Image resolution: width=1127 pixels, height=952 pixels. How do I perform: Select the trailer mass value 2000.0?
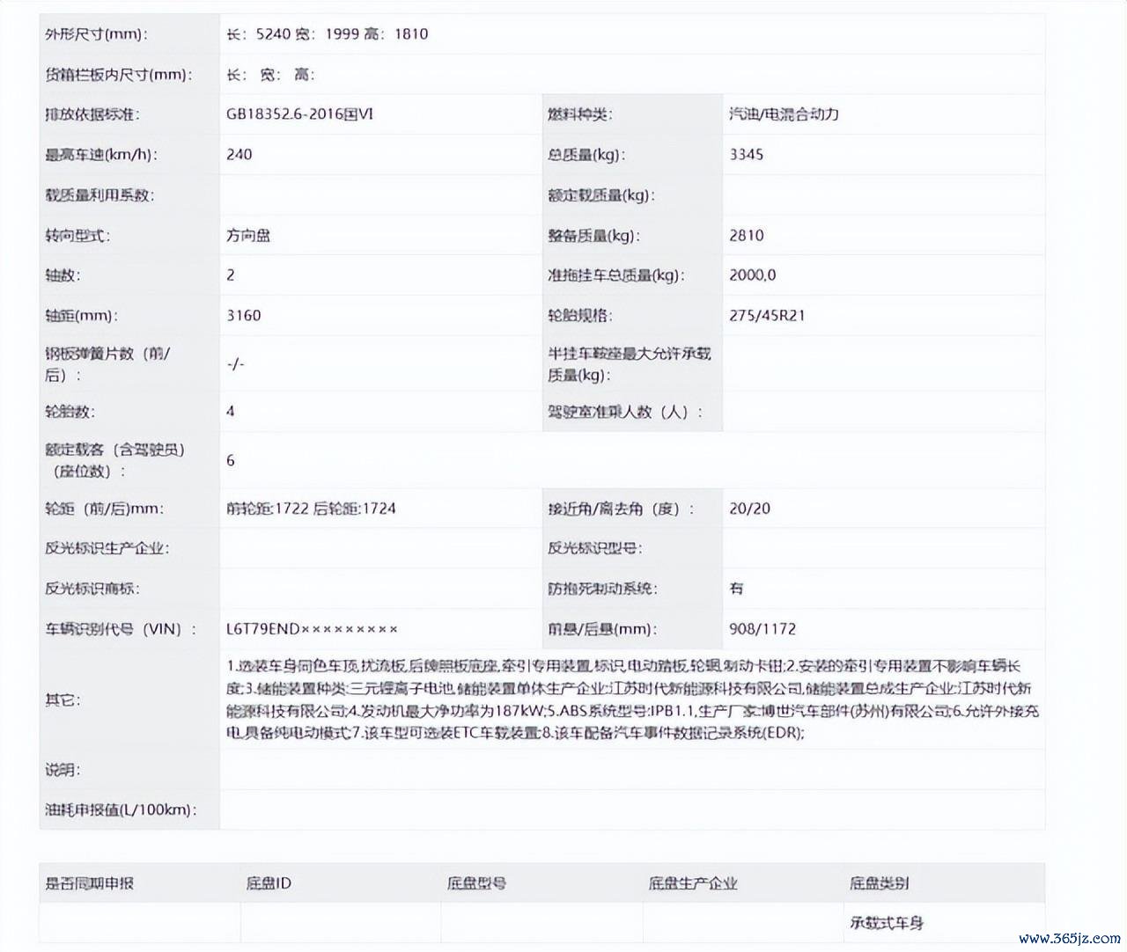pyautogui.click(x=753, y=275)
